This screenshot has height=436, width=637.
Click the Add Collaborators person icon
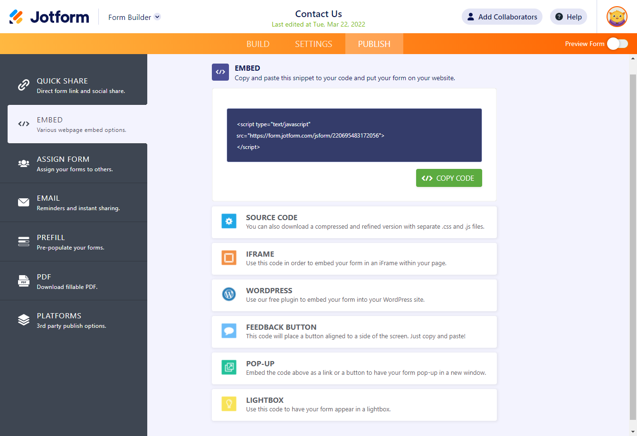(471, 17)
